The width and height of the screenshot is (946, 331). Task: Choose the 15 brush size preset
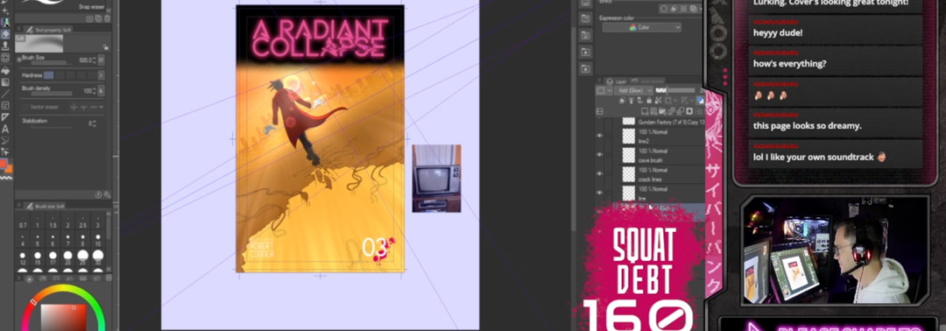38,258
